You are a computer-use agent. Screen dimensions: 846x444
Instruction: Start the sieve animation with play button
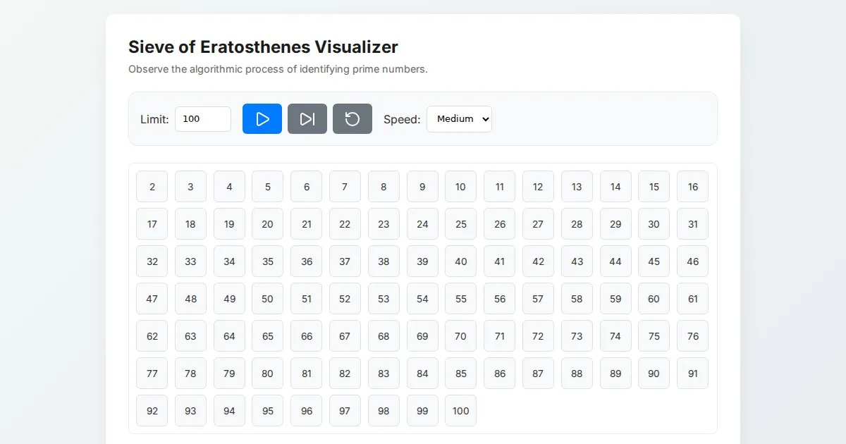262,119
